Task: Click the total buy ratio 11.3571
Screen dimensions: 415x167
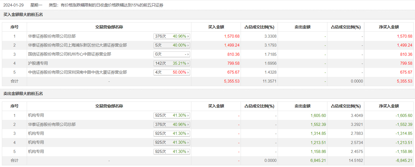Action: (269, 81)
